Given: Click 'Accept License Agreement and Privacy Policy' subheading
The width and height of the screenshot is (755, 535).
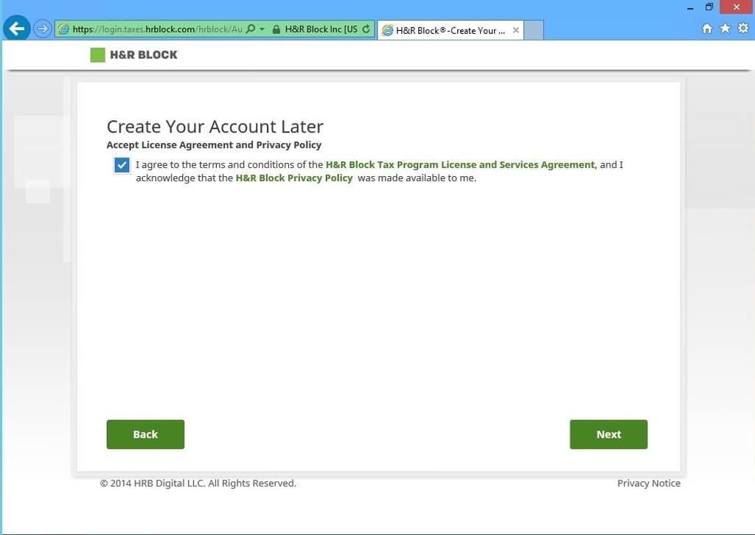Looking at the screenshot, I should (214, 145).
